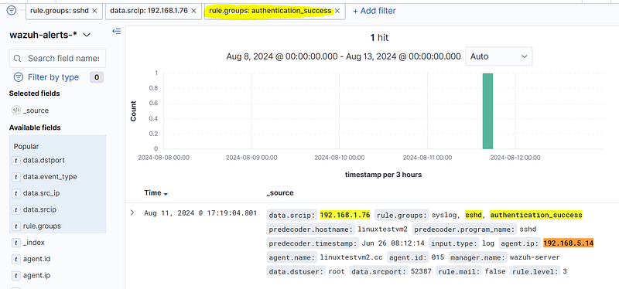The width and height of the screenshot is (619, 289).
Task: Remove the rule.groups: sshd filter
Action: (x=94, y=11)
